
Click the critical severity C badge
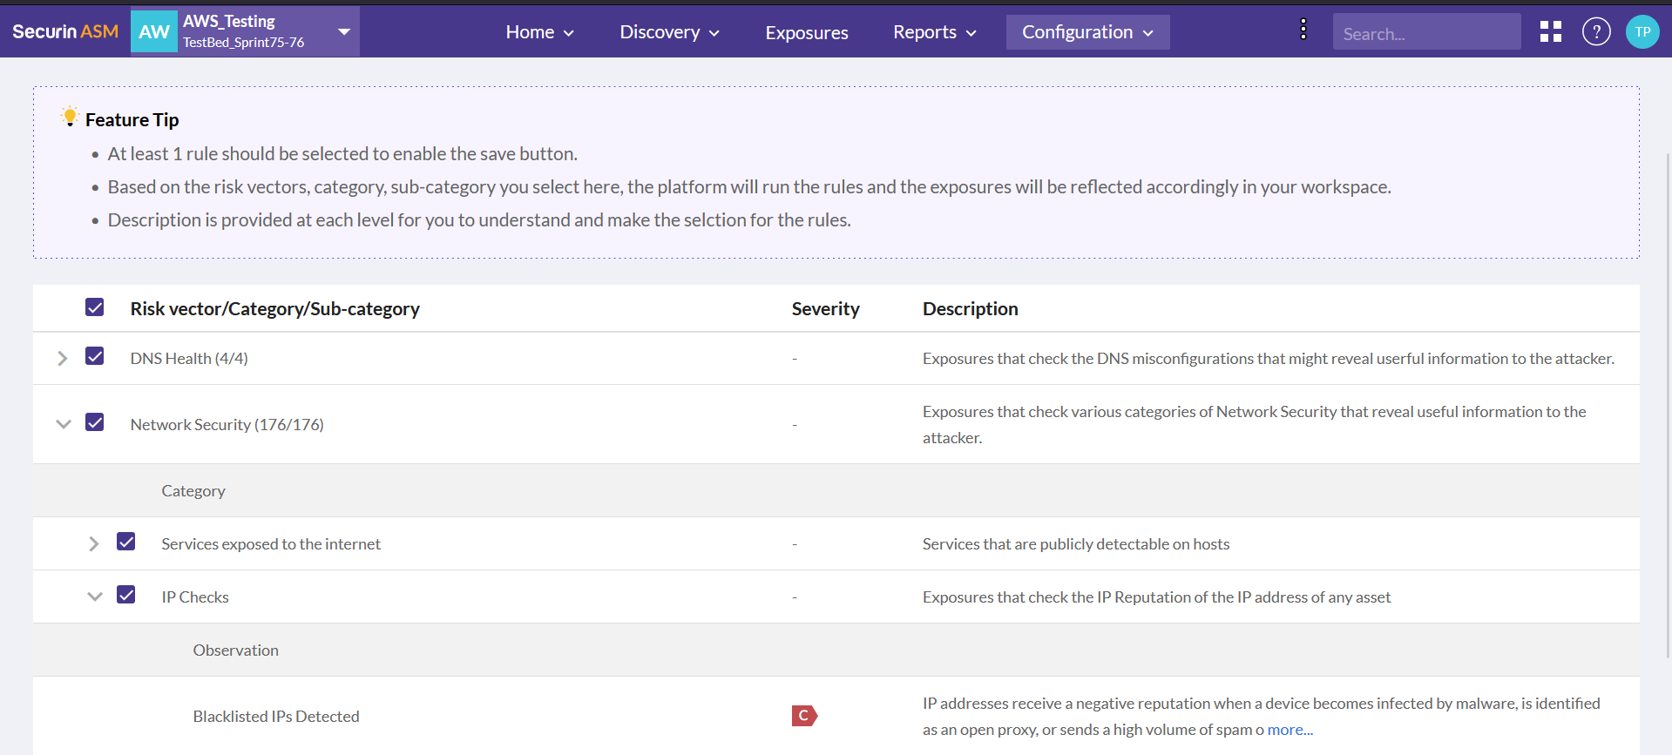[x=804, y=716]
